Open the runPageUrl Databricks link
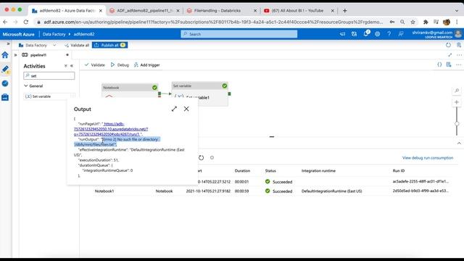Image resolution: width=464 pixels, height=261 pixels. point(111,129)
